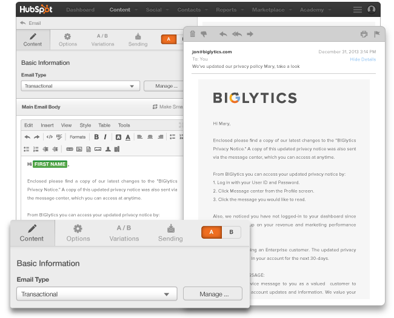Switch to variation A in top editor bar
394x318 pixels.
[167, 39]
